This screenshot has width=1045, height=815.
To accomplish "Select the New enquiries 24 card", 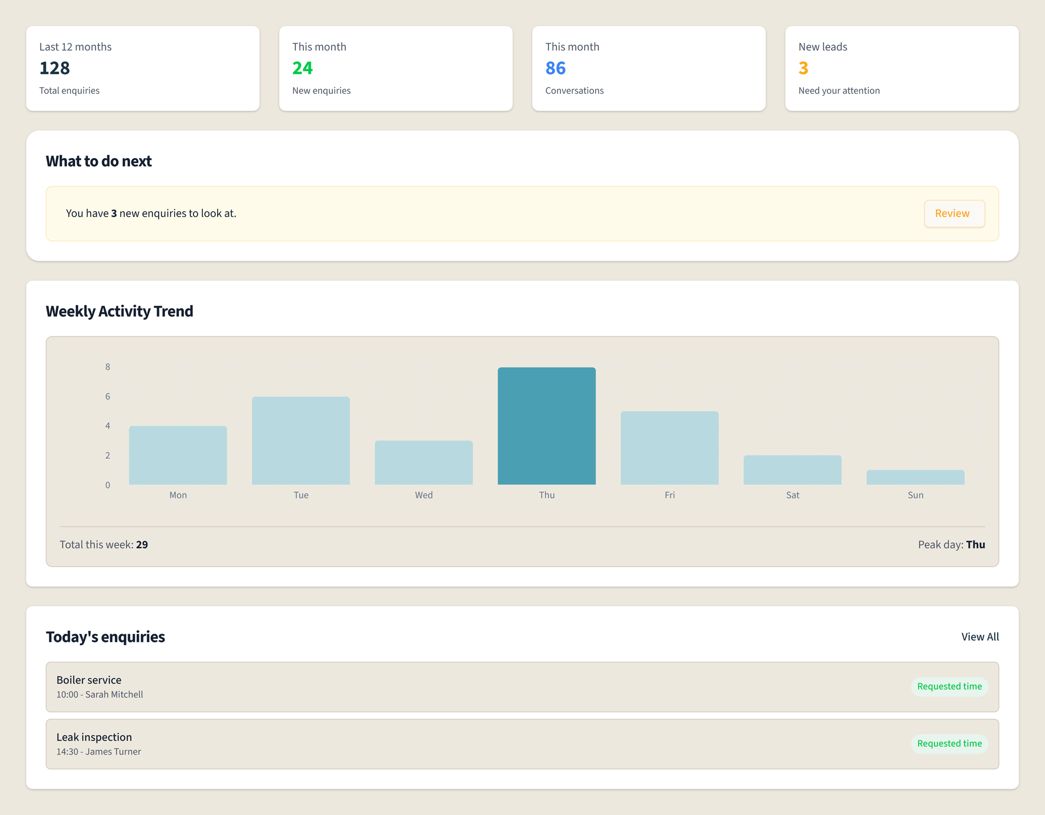I will pos(396,68).
